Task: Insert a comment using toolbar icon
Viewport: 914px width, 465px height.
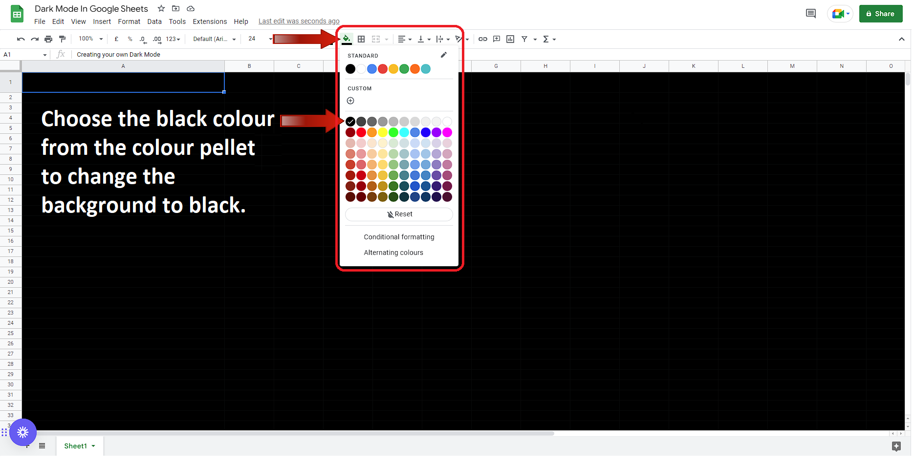Action: point(497,39)
